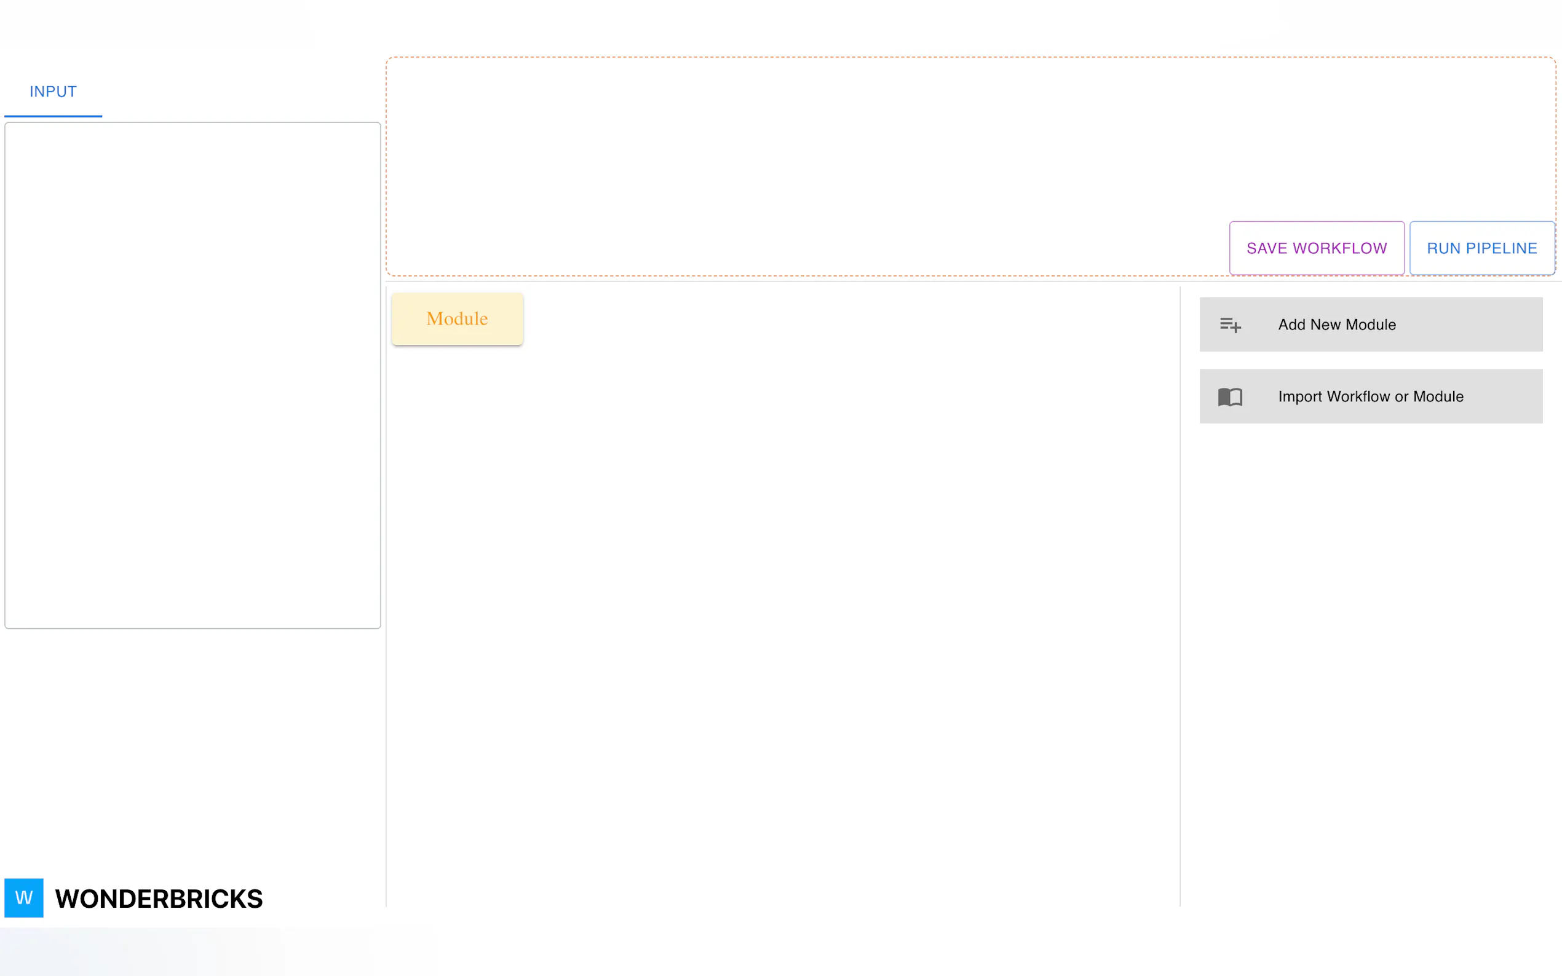
Task: Click the WONDERBRICKS brand name text
Action: (159, 899)
